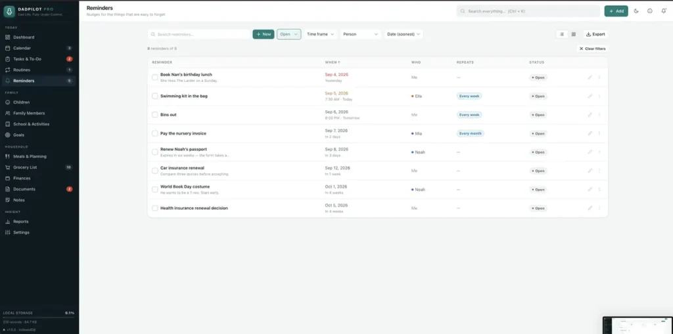The image size is (673, 334).
Task: Open Family Members in the sidebar
Action: pos(39,113)
